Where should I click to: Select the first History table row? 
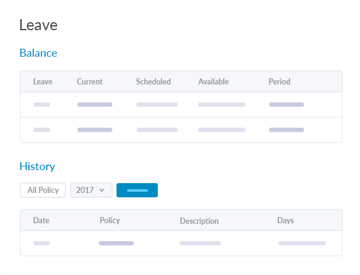pos(181,244)
